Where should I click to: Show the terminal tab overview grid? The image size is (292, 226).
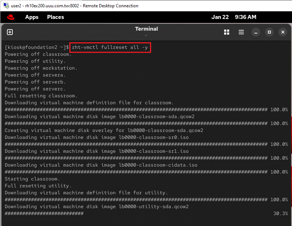[x=227, y=32]
